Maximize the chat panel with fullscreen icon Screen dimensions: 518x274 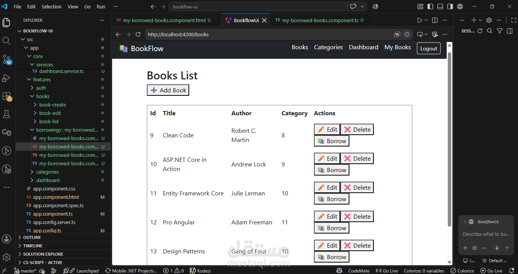513,20
